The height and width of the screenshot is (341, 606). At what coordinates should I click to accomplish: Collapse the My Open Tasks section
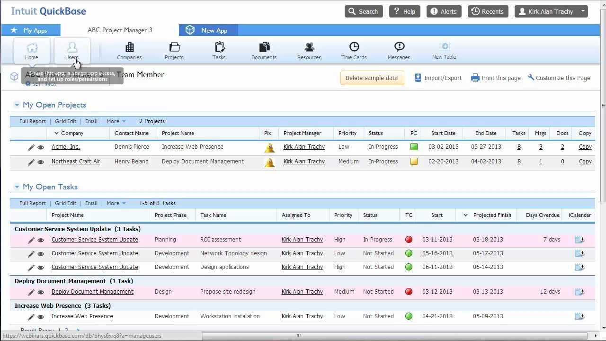coord(17,187)
